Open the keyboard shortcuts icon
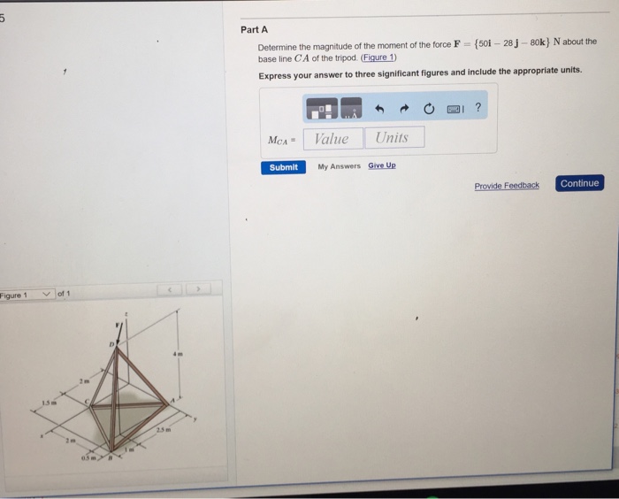This screenshot has width=619, height=499. tap(455, 109)
